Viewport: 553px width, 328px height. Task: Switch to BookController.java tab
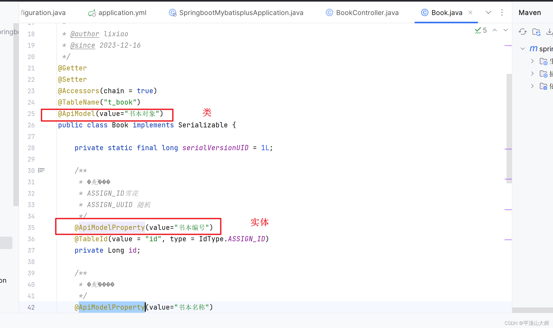tap(367, 13)
